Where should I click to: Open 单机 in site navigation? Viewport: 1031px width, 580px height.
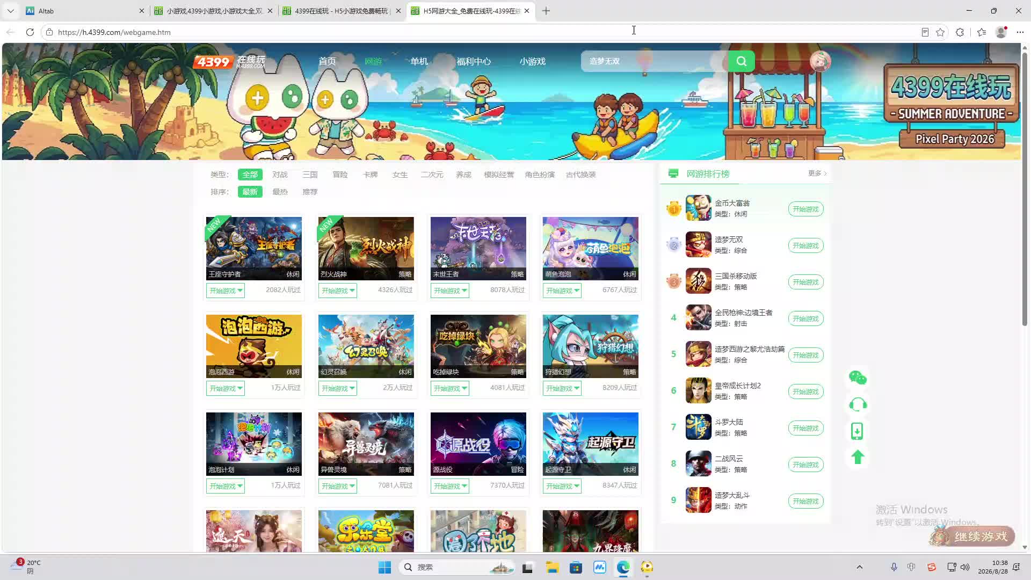(419, 61)
